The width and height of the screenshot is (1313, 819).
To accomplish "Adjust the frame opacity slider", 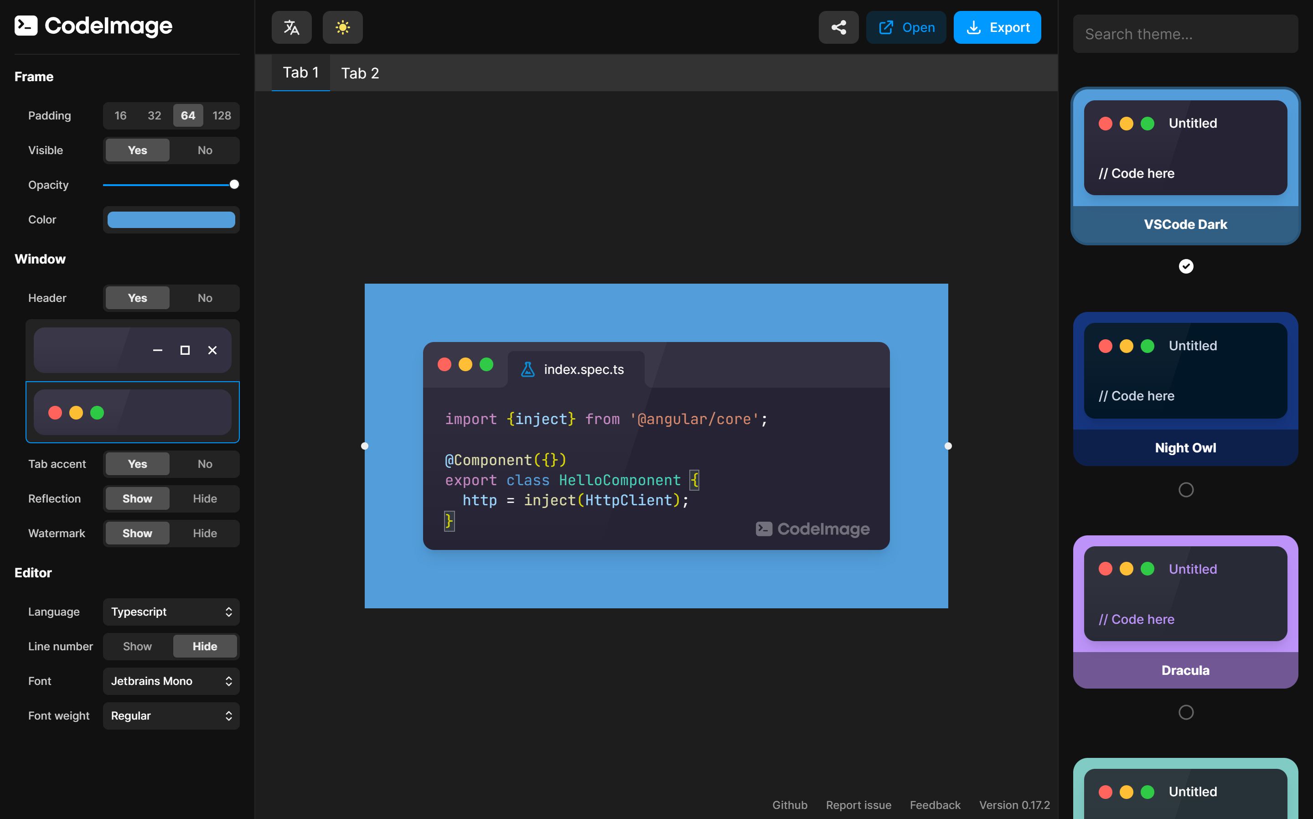I will tap(233, 184).
